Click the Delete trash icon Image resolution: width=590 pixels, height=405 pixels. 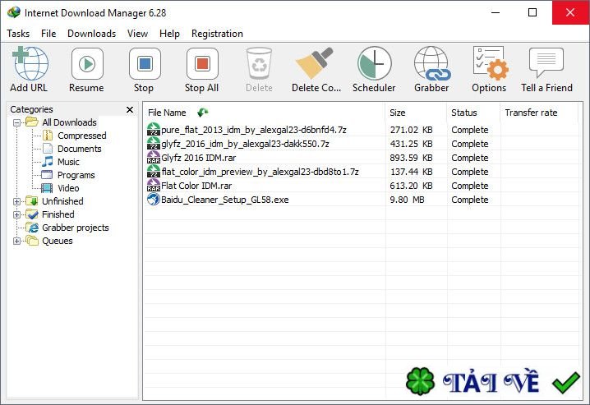[x=259, y=63]
